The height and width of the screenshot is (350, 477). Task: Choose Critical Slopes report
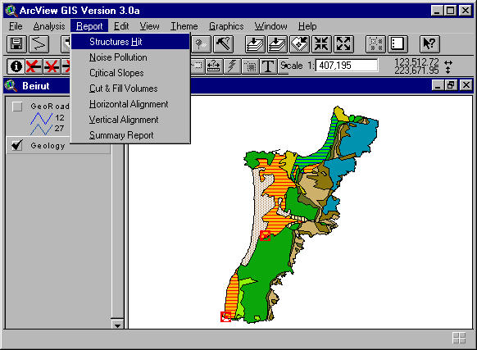130,73
